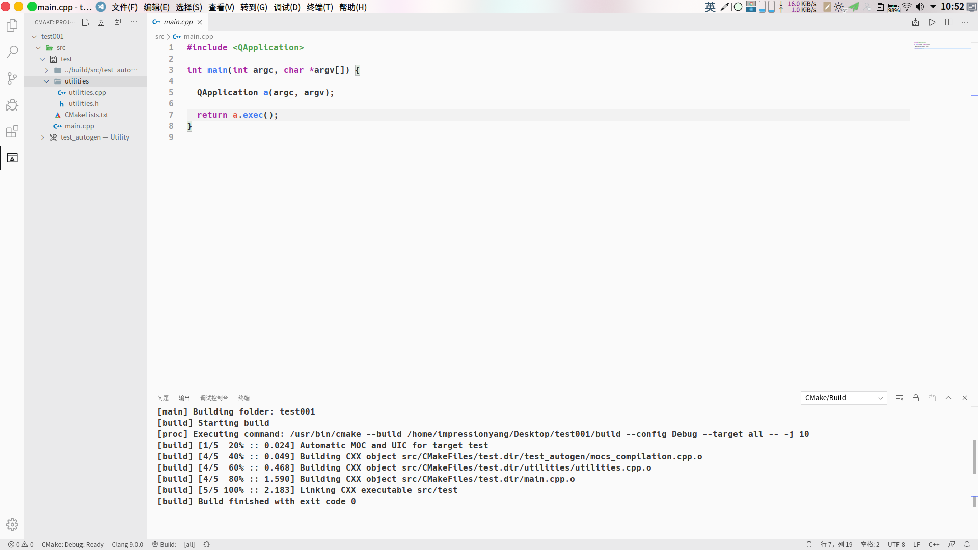Switch to the 终端 terminal tab
Screen dimensions: 978x550
244,398
